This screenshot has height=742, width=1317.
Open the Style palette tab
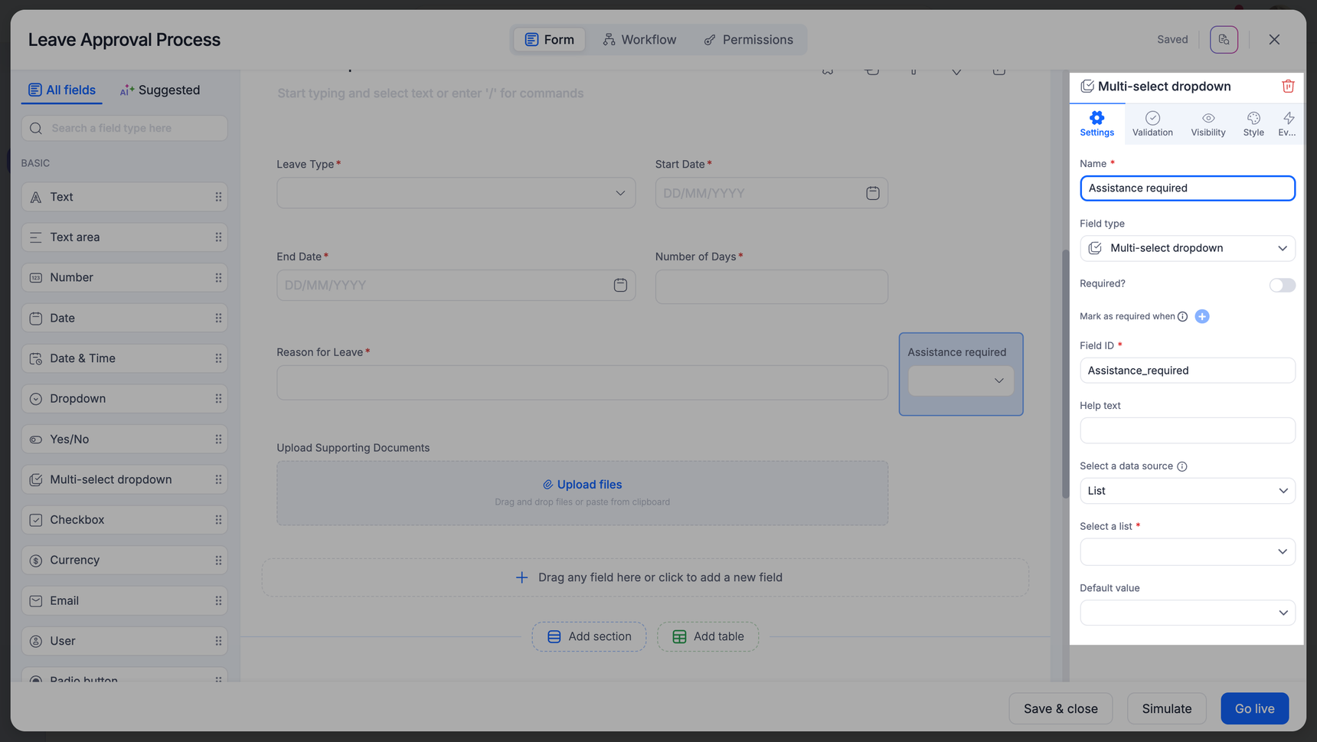(x=1253, y=123)
